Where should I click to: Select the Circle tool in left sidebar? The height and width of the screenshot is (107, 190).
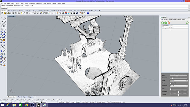(1, 23)
